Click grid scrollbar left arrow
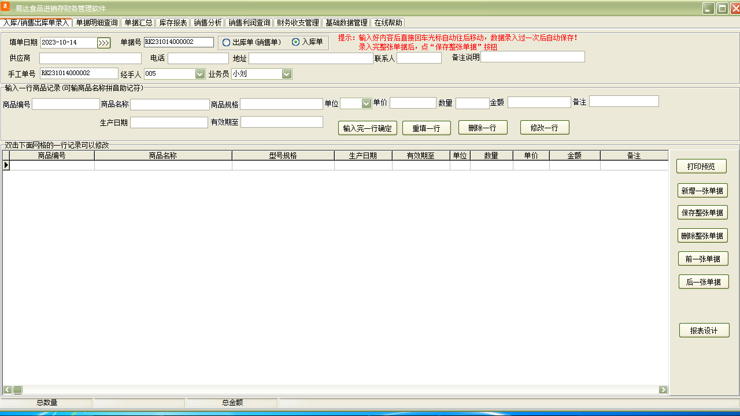The width and height of the screenshot is (740, 416). tap(7, 390)
